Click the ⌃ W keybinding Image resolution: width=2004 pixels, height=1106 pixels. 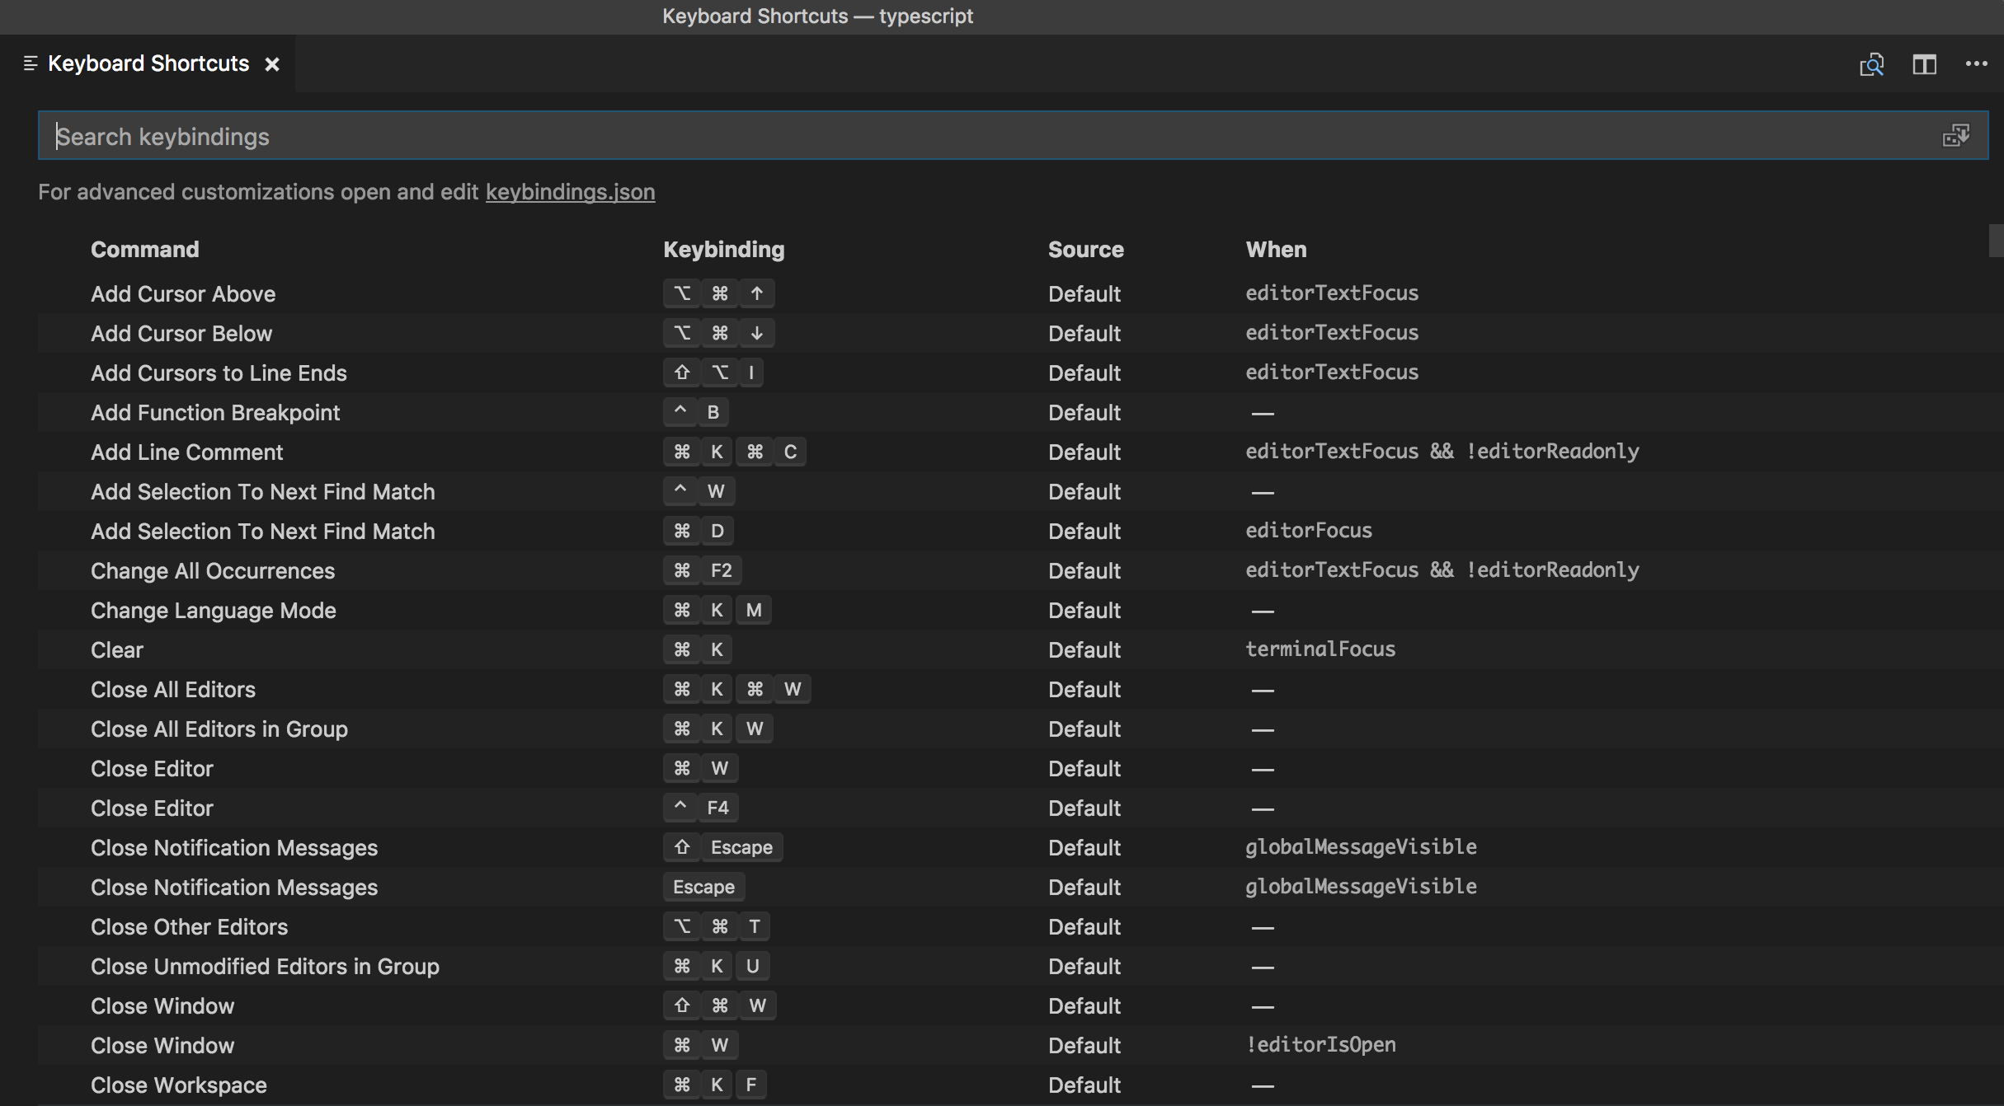pos(699,491)
